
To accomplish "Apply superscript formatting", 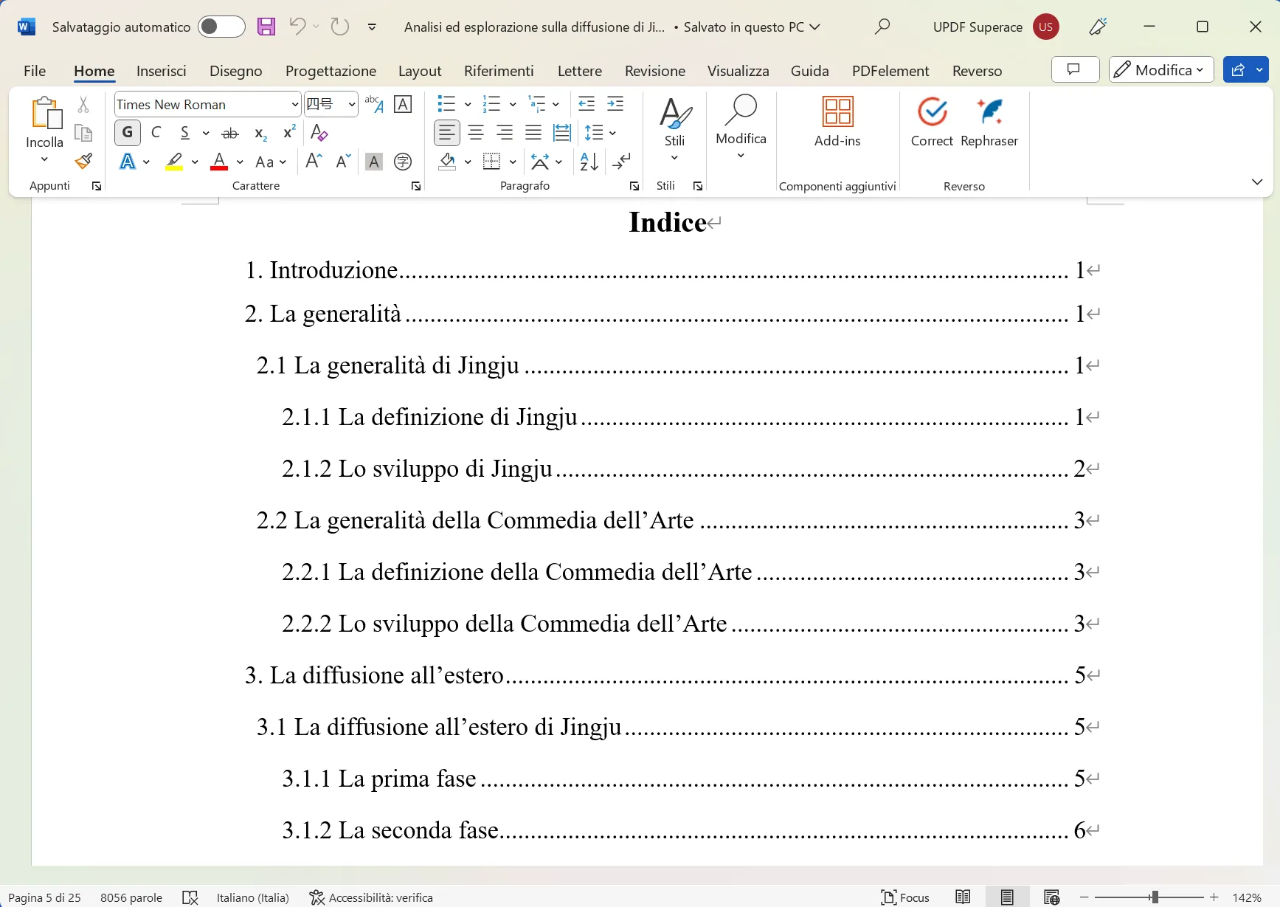I will pyautogui.click(x=289, y=133).
